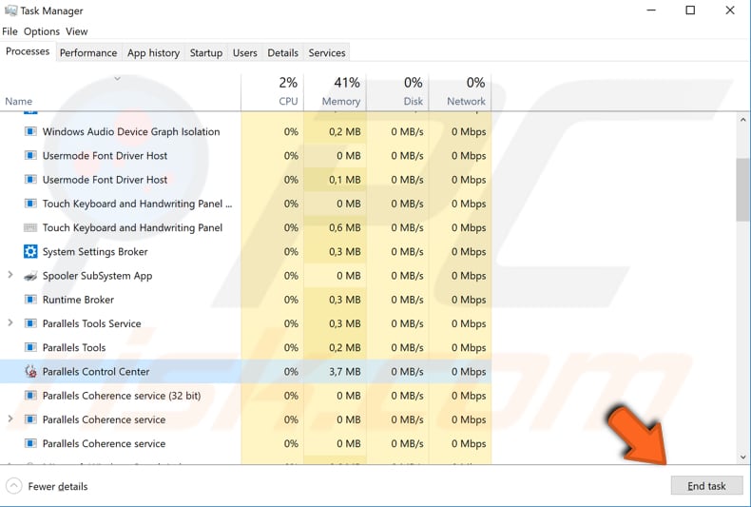Click the Parallels Control Center icon
This screenshot has height=507, width=751.
coord(30,371)
